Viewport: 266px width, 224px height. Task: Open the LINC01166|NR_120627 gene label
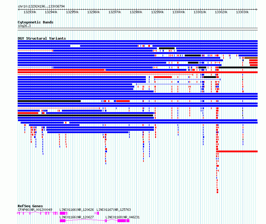77,217
